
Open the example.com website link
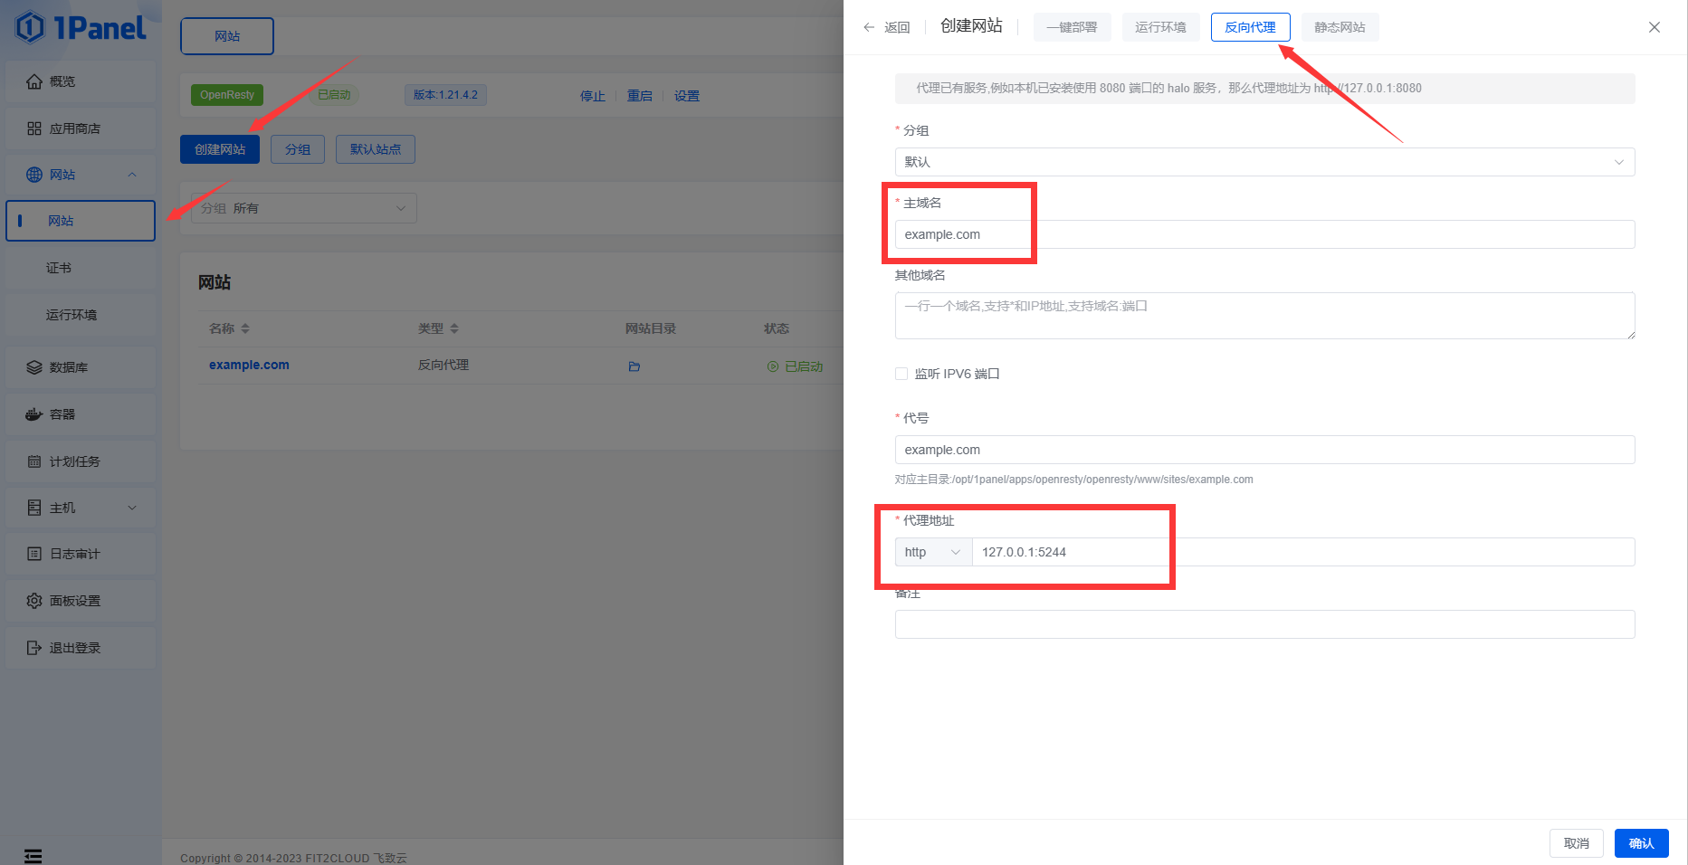[x=249, y=365]
